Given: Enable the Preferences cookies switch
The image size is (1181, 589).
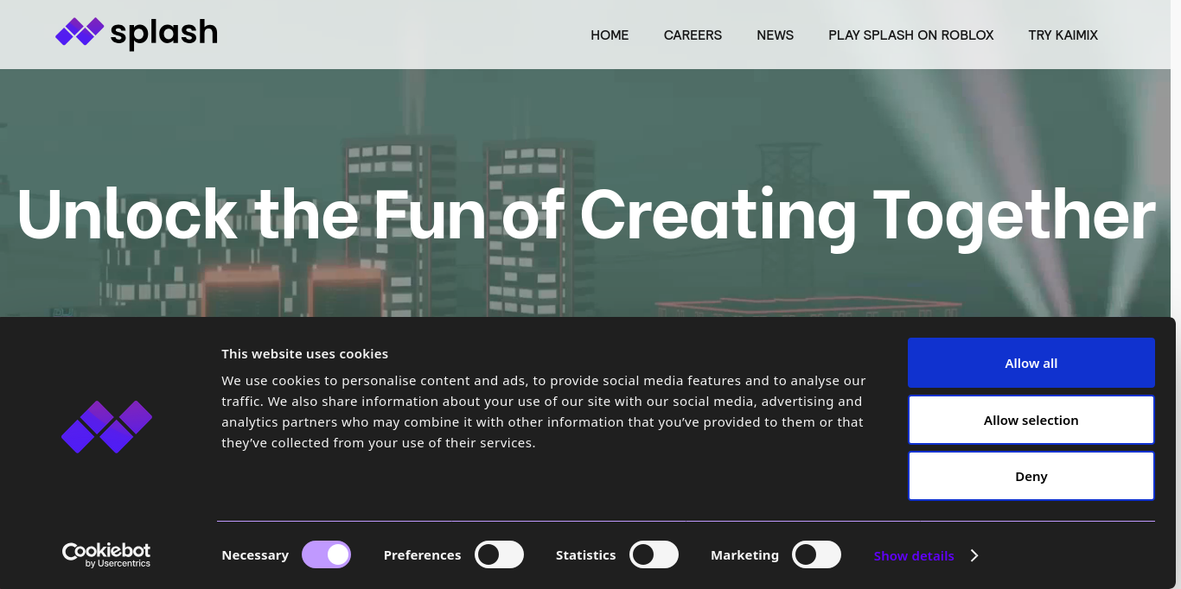Looking at the screenshot, I should point(499,554).
